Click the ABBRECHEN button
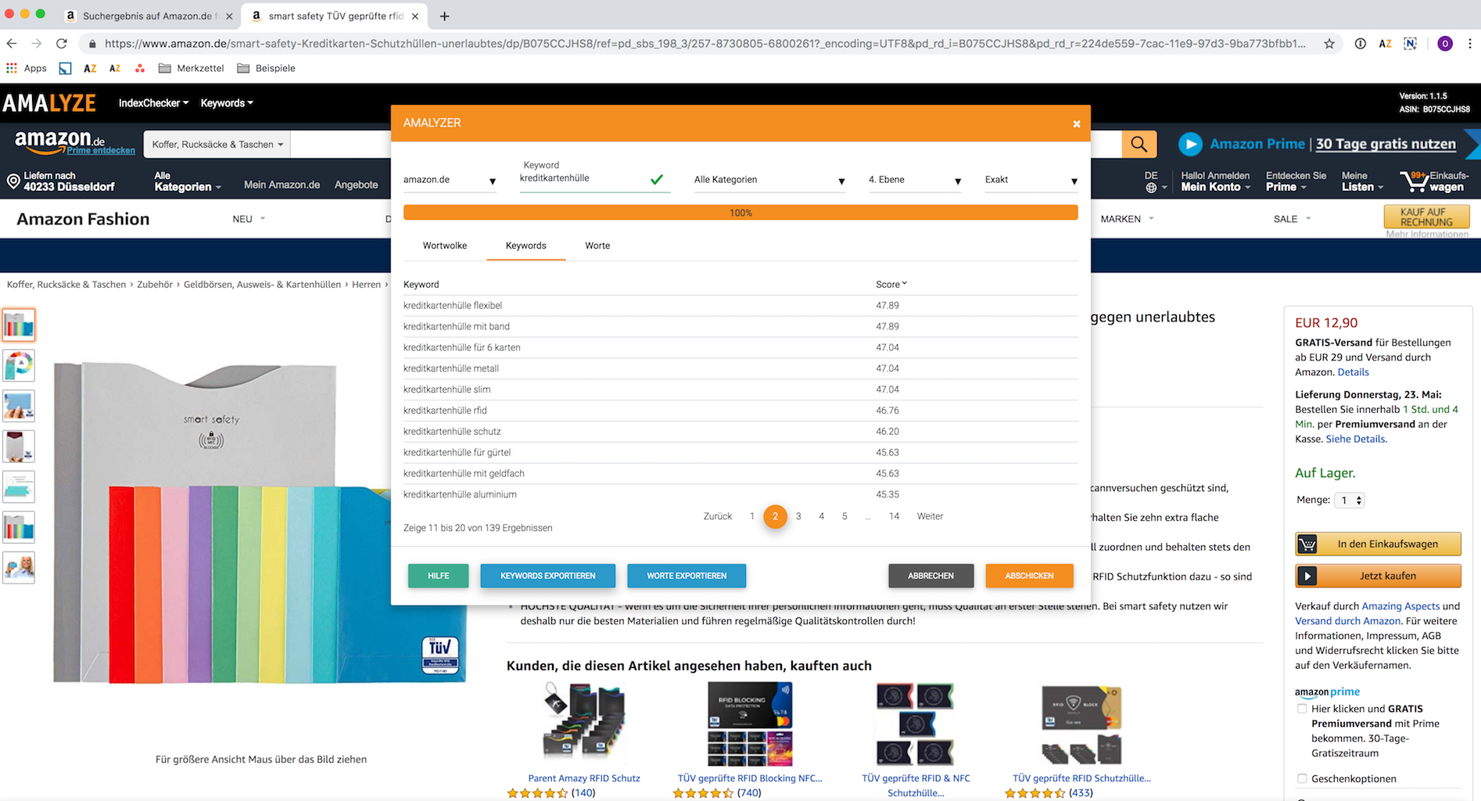The height and width of the screenshot is (801, 1481). [931, 576]
